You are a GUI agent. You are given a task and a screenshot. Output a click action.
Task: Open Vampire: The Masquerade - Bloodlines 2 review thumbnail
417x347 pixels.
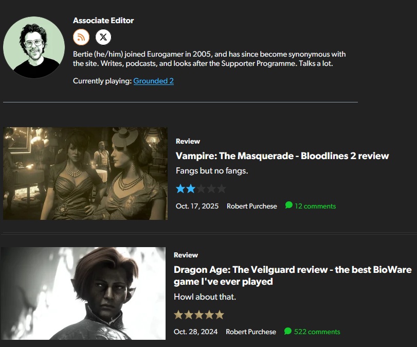85,173
